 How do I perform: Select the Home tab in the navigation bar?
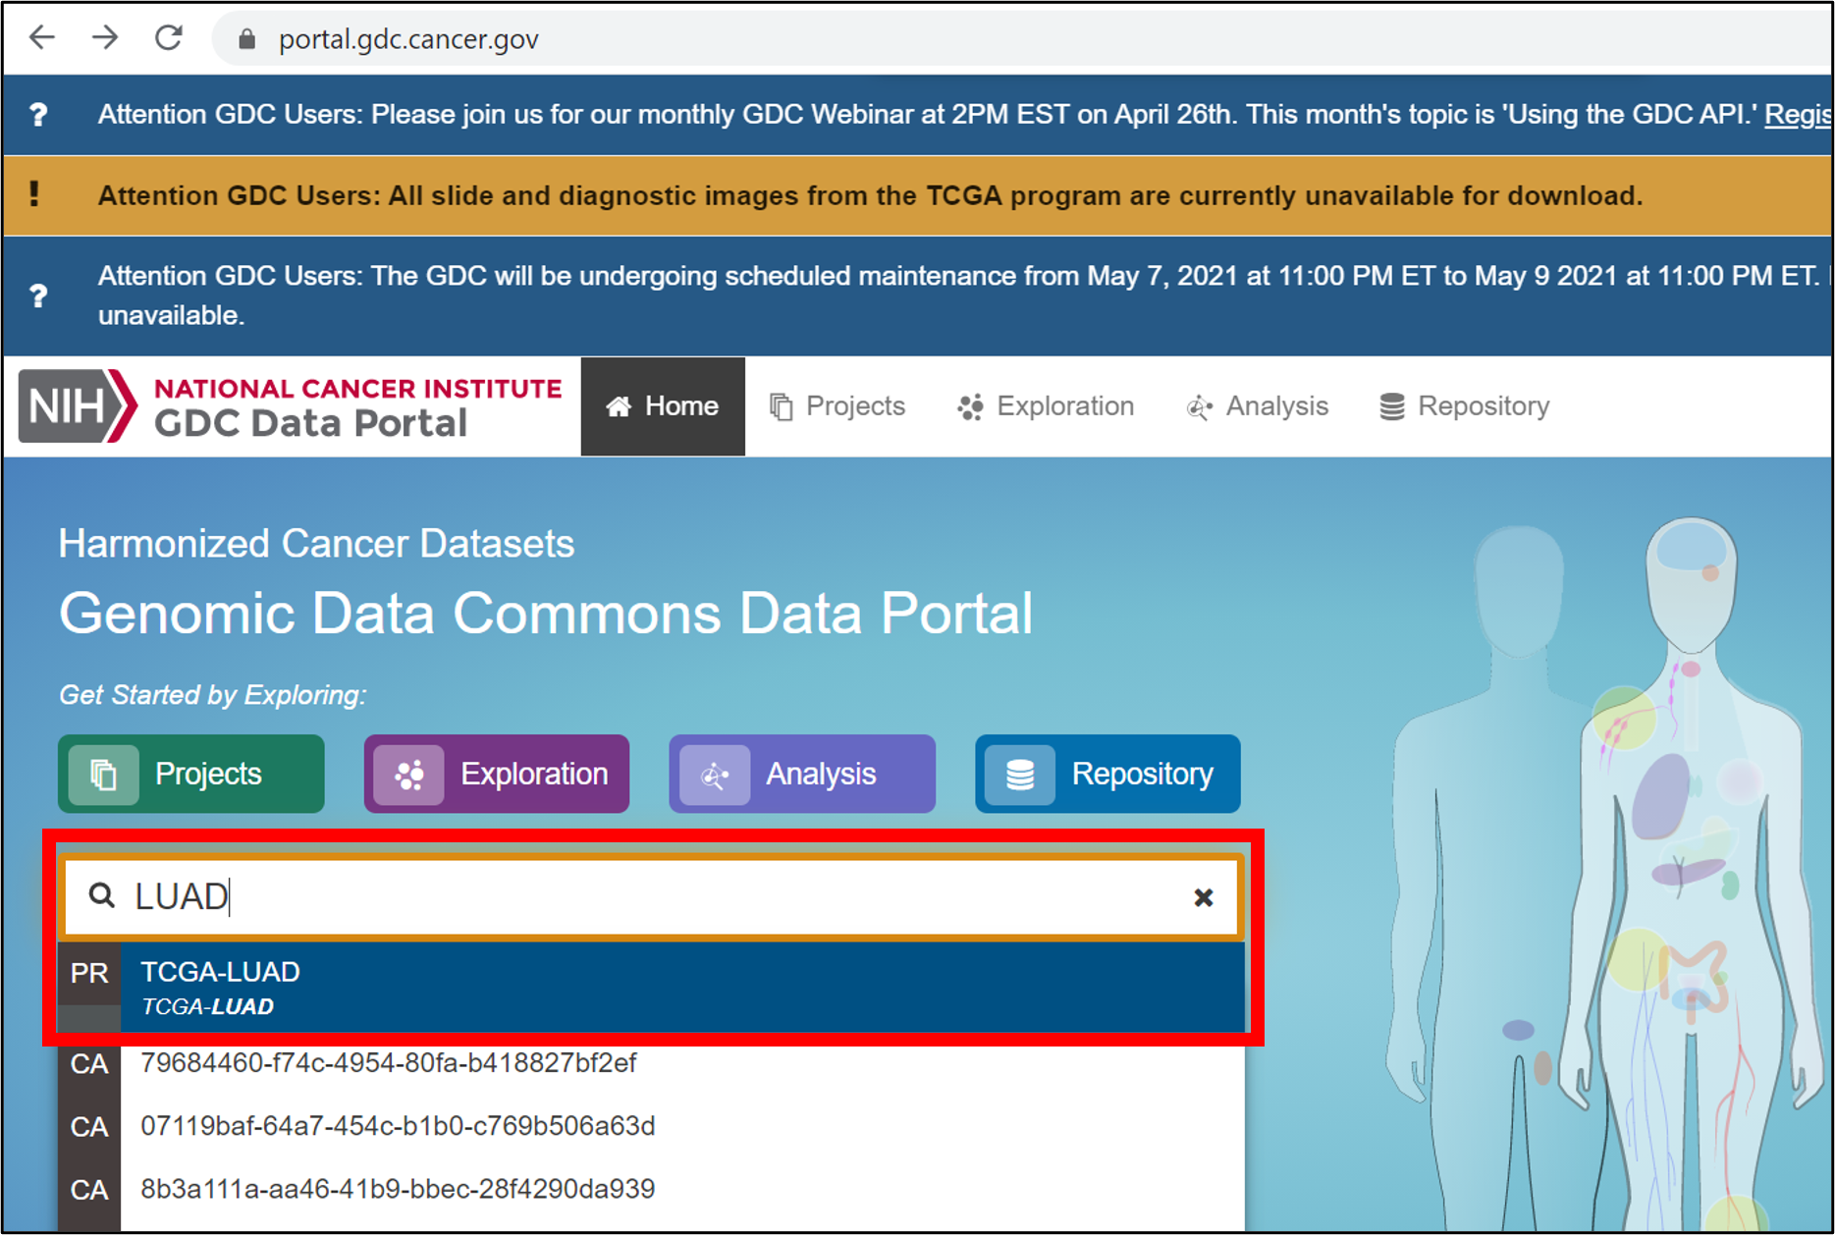coord(663,406)
